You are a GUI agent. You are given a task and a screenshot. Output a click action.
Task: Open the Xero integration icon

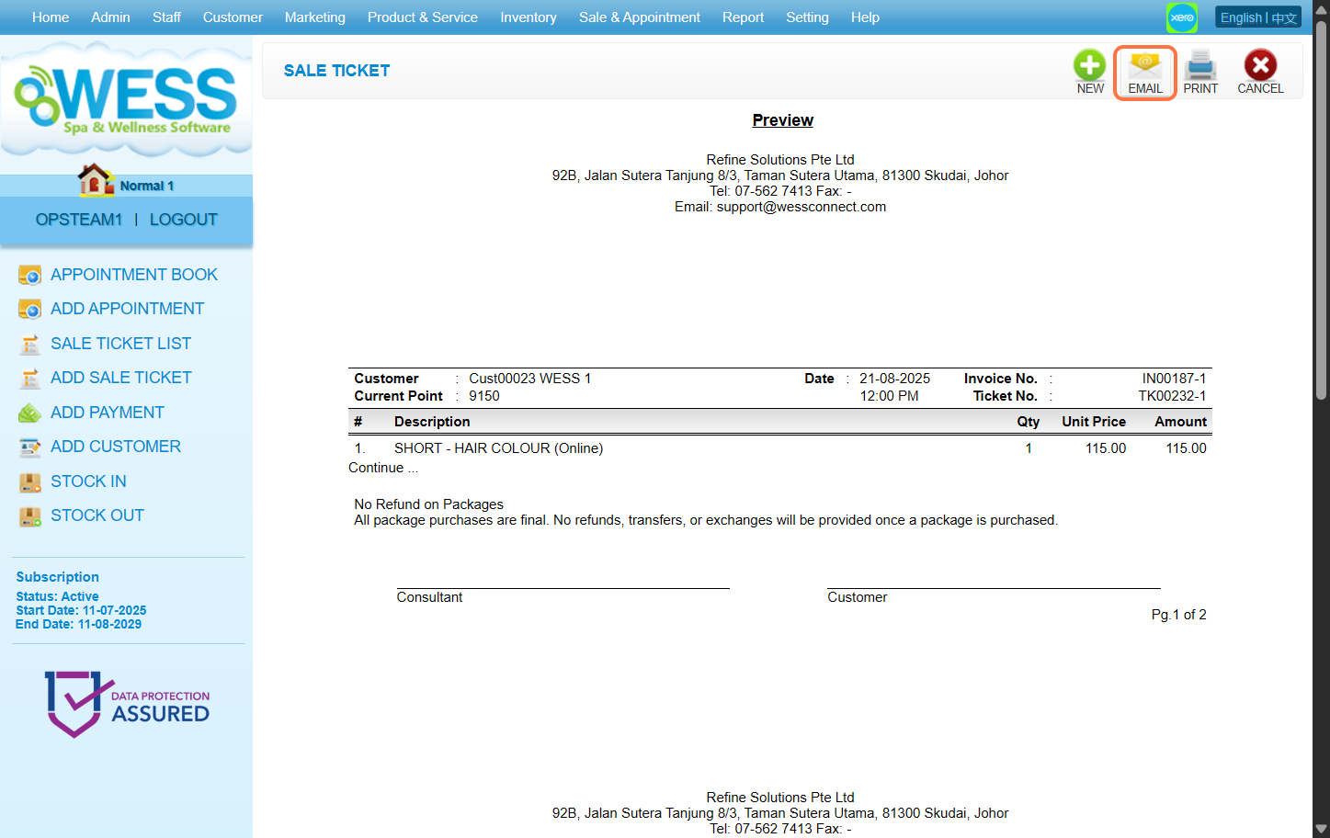coord(1182,17)
